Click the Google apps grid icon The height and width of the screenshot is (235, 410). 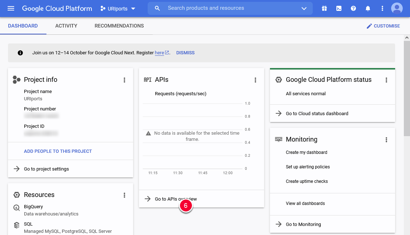324,8
